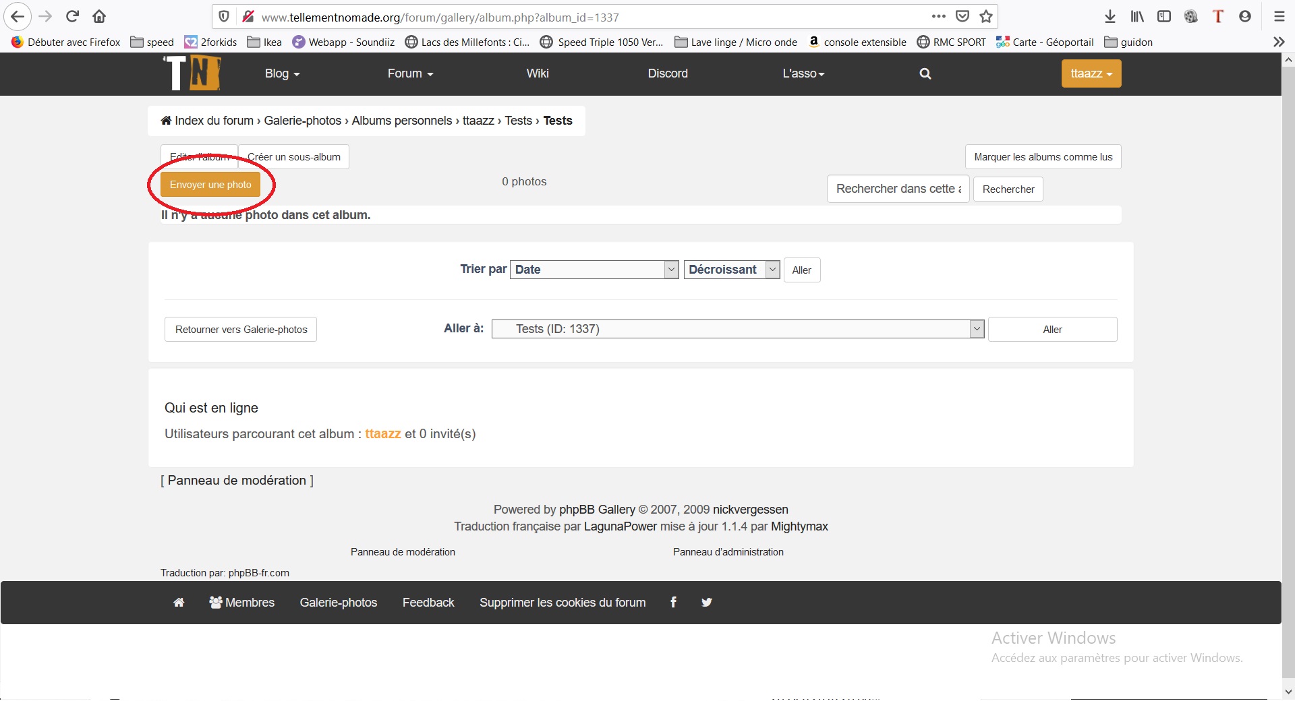Click the TN site logo
Image resolution: width=1295 pixels, height=728 pixels.
coord(192,73)
